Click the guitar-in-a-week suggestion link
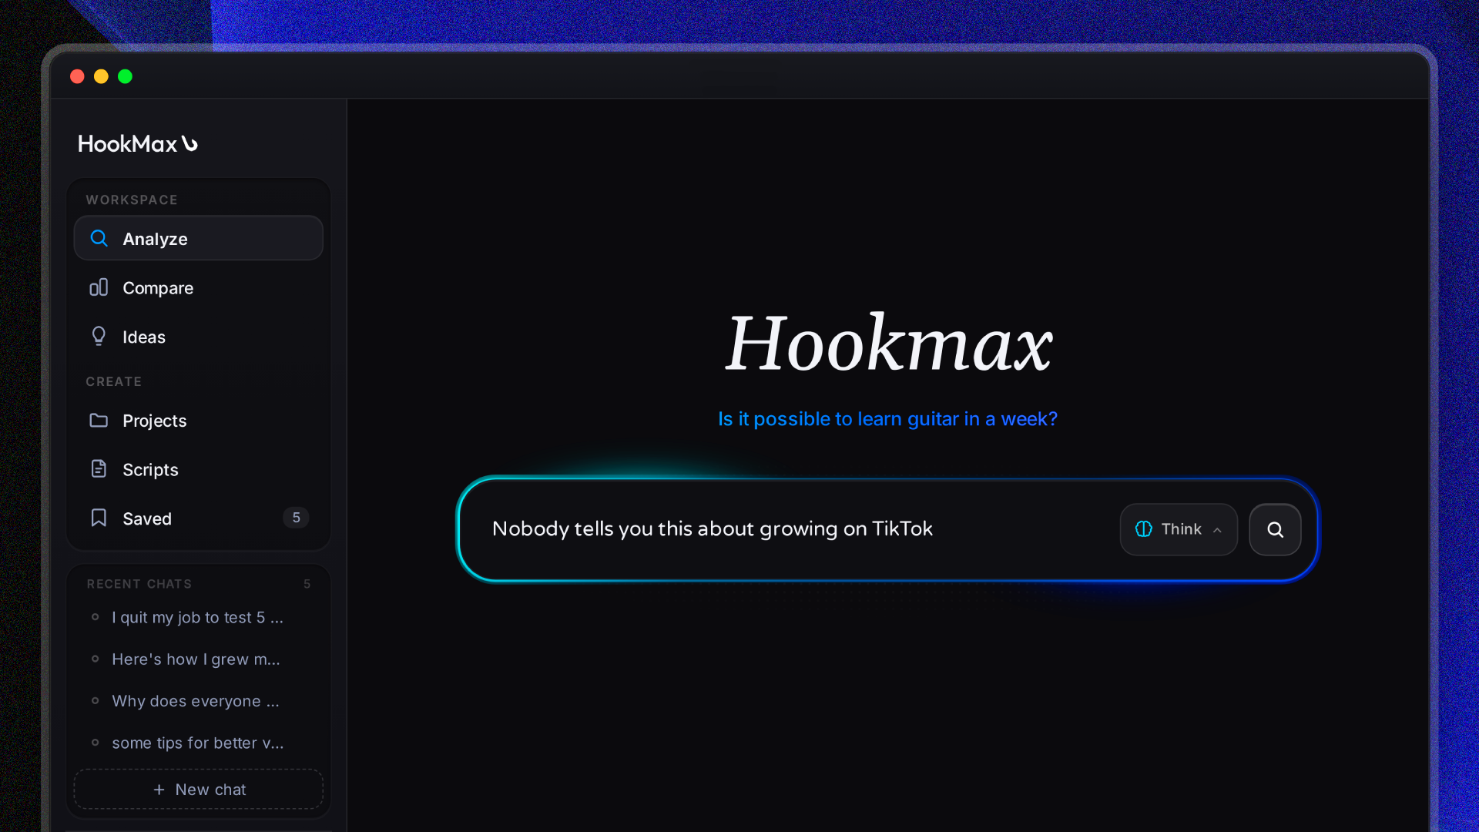This screenshot has width=1479, height=832. point(887,419)
